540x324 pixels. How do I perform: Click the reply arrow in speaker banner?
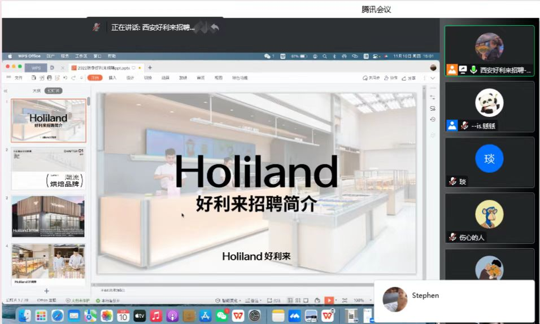tap(215, 27)
